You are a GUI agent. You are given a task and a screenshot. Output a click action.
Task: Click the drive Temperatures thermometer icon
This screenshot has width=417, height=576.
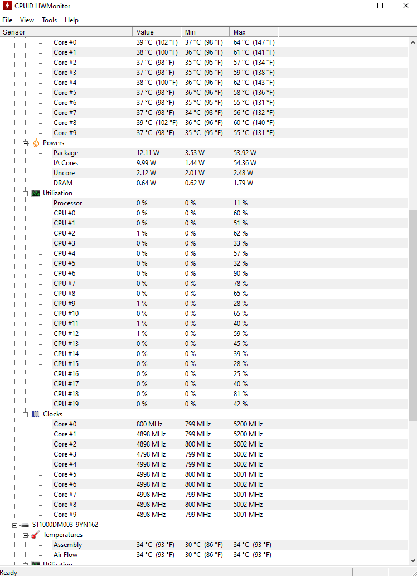(36, 535)
